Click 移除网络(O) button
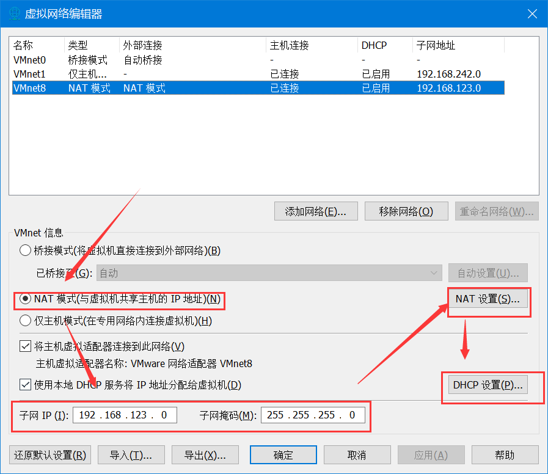 click(x=406, y=211)
